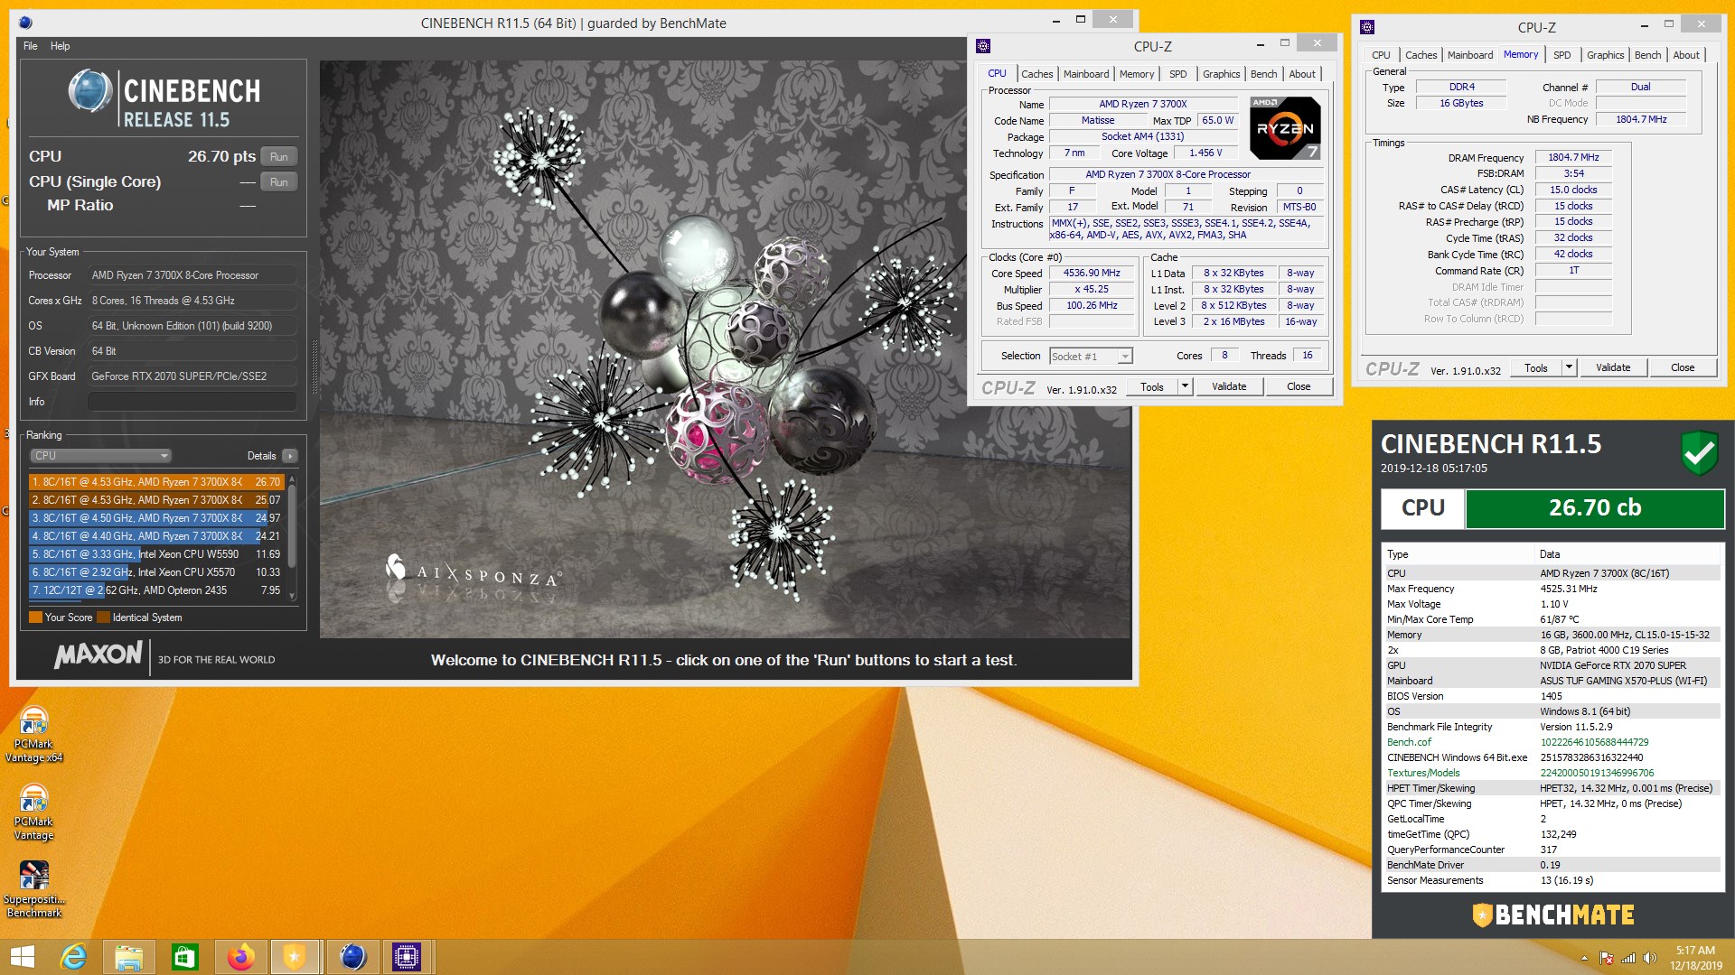Open Graphics tab in front CPU-Z
The image size is (1735, 975).
[1221, 74]
